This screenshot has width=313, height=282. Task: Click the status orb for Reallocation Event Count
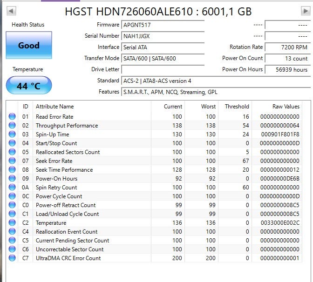click(x=12, y=231)
